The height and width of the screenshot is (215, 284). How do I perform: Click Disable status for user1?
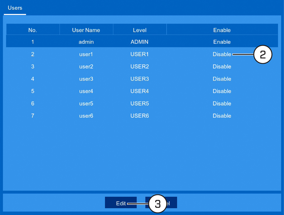(x=222, y=54)
